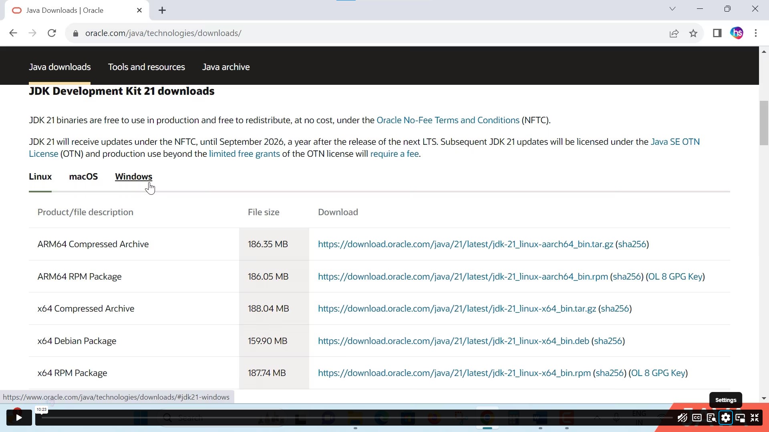Click the browser settings sidebar icon

click(718, 33)
